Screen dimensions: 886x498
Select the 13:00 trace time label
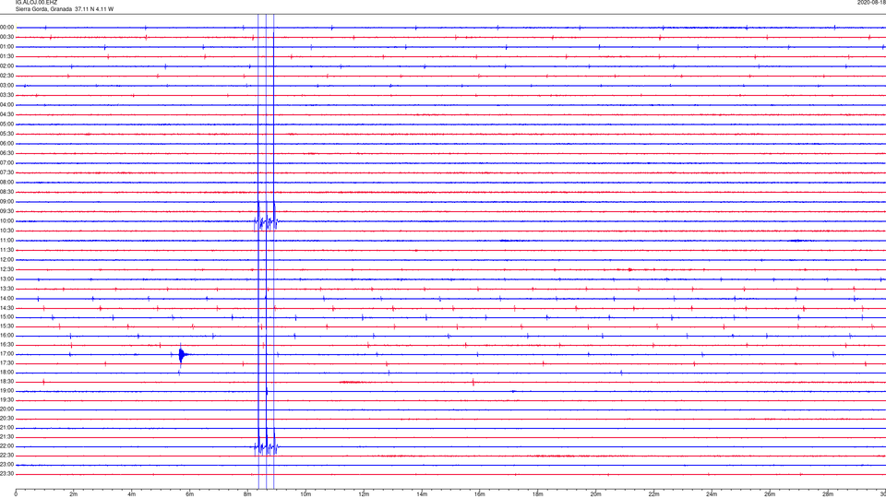[x=6, y=279]
